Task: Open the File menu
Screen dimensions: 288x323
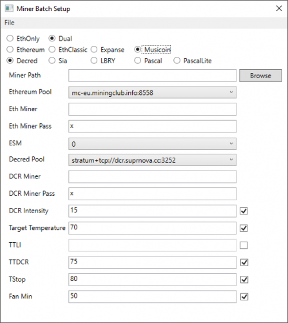Action: pos(10,23)
